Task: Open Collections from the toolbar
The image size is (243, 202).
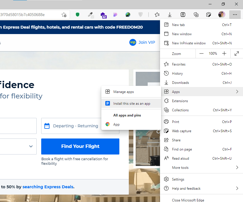Action: click(196, 15)
